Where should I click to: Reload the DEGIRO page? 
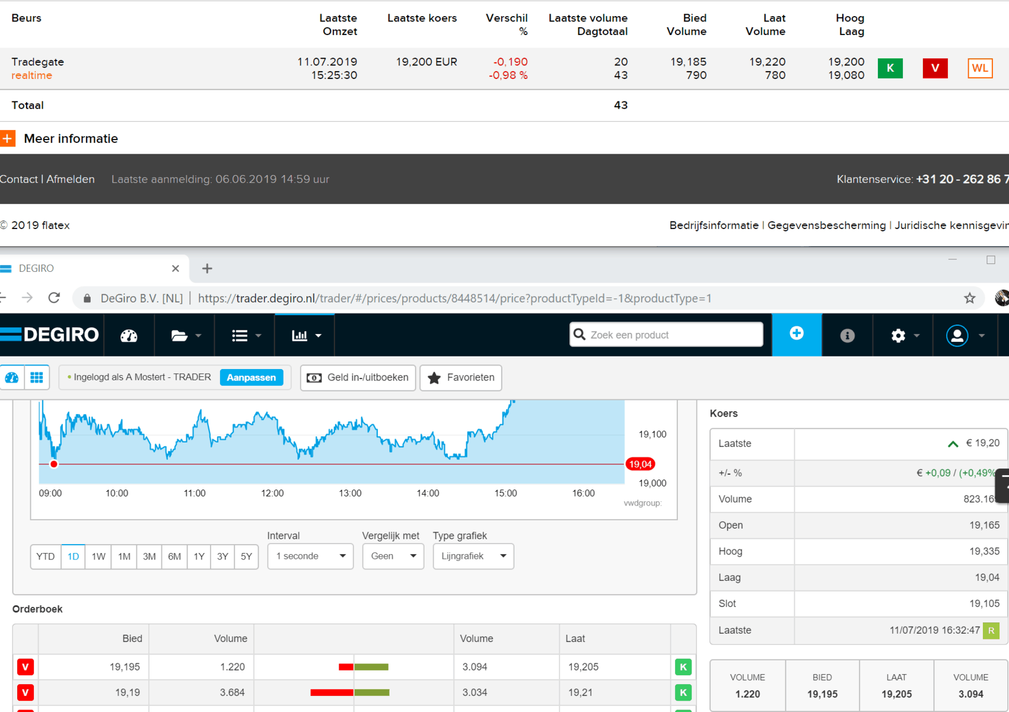pyautogui.click(x=54, y=298)
